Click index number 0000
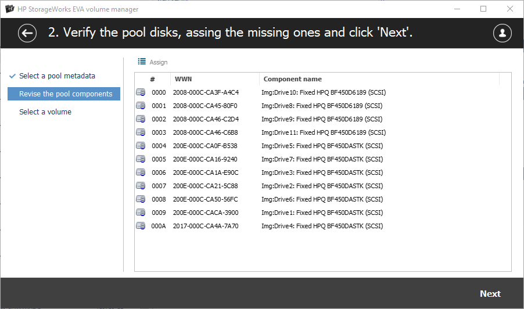The image size is (524, 309). (x=159, y=92)
